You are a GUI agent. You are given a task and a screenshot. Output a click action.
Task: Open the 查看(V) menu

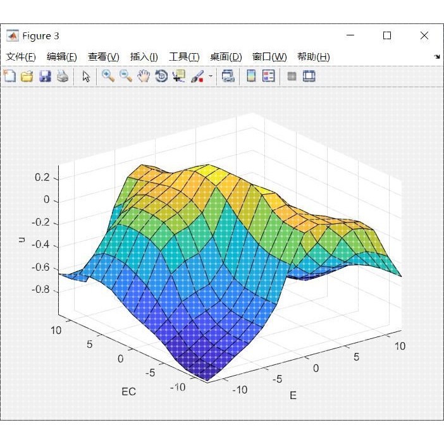[x=103, y=57]
